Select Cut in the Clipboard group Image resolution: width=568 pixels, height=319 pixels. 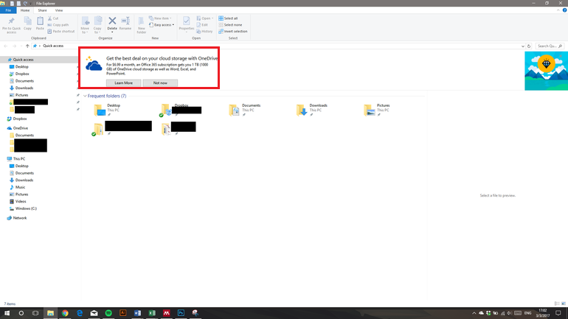[x=53, y=18]
